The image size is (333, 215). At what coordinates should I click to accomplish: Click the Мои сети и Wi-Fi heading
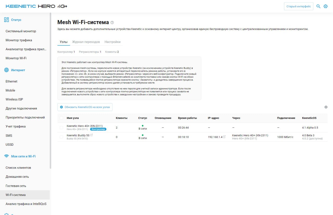pyautogui.click(x=23, y=156)
